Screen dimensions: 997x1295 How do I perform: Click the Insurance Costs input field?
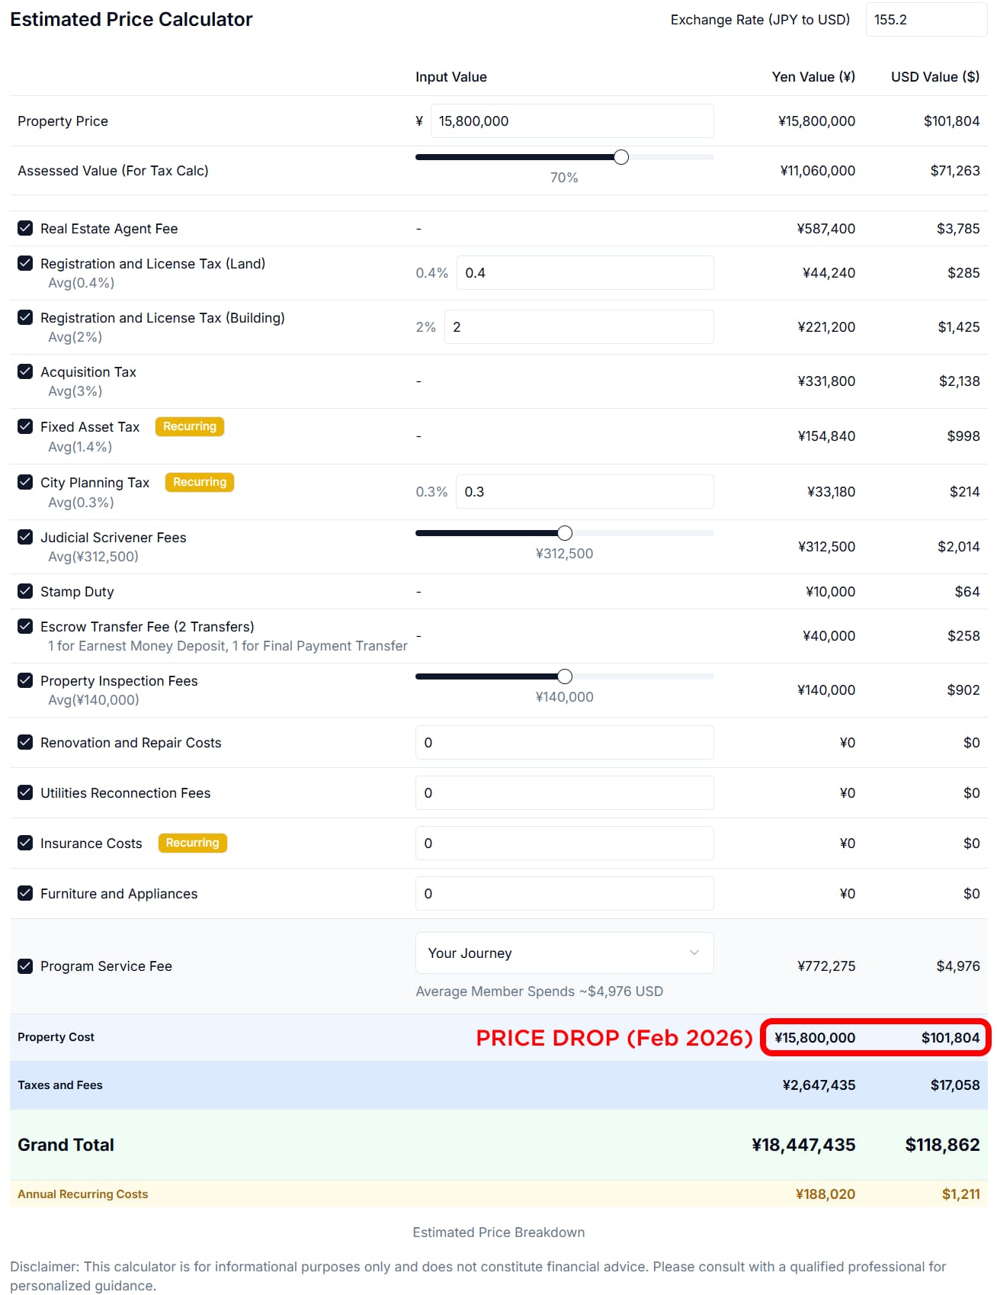(x=563, y=843)
